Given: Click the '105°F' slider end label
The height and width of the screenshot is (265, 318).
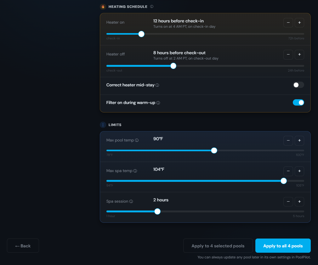Looking at the screenshot, I should click(300, 186).
